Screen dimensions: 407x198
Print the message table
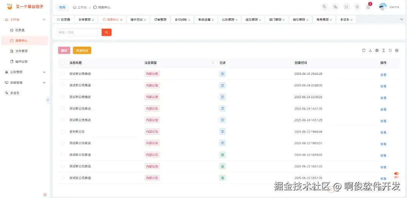coord(377,50)
